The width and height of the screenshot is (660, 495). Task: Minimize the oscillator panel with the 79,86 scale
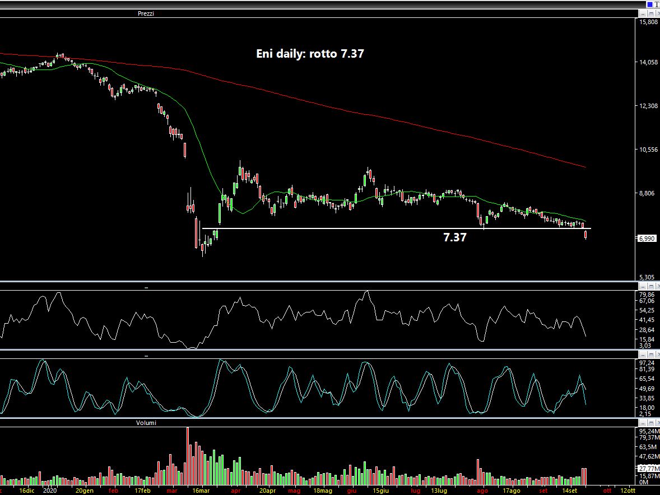643,286
